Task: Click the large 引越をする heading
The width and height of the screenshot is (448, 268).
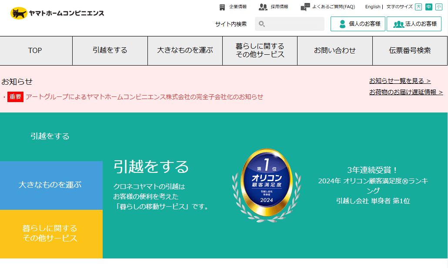Action: pos(151,167)
